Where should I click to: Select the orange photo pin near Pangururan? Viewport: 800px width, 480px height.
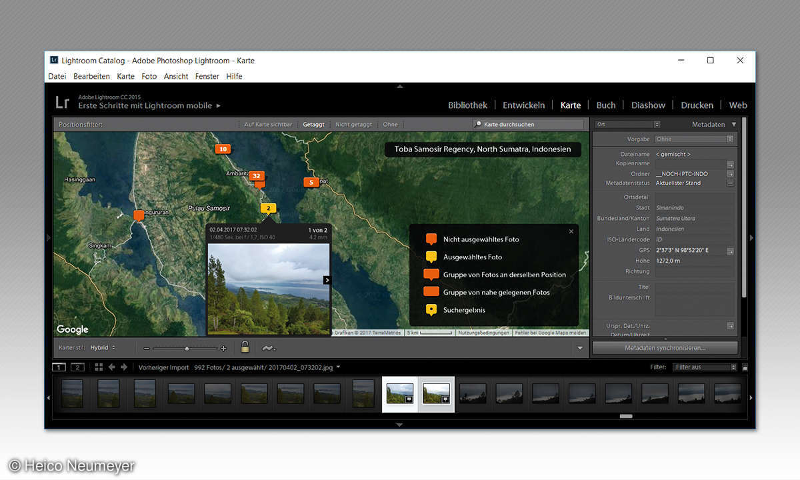(139, 215)
